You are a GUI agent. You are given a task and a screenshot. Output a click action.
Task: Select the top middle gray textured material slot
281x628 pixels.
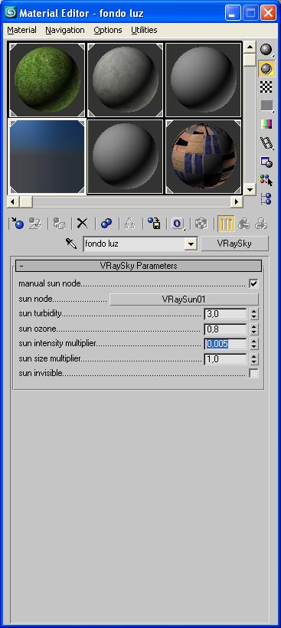pos(126,80)
